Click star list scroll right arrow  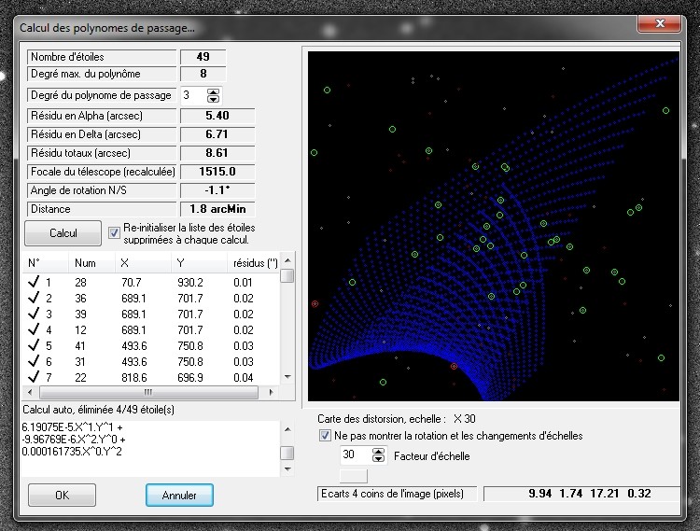271,392
